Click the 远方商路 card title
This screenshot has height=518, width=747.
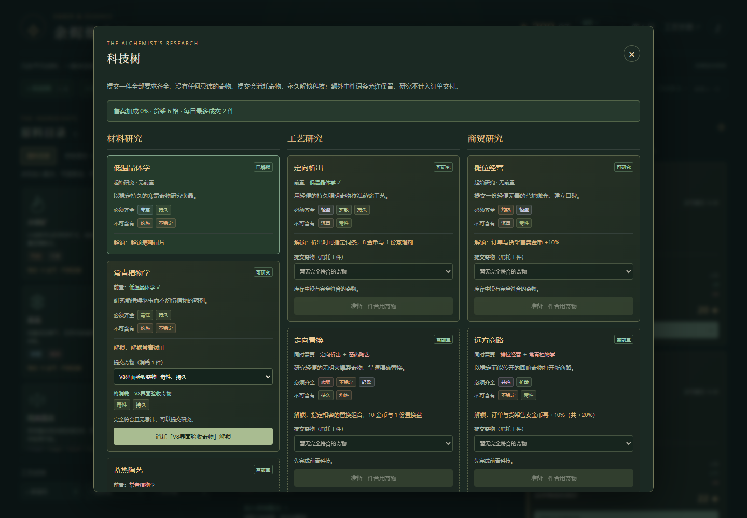[489, 340]
